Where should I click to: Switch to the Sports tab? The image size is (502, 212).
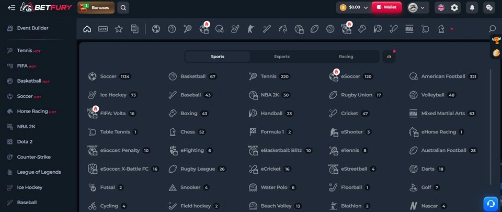click(x=218, y=57)
